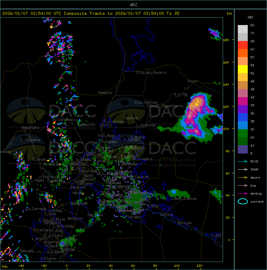Click the 'MENDOZA' city label
Image resolution: width=267 pixels, height=270 pixels.
pos(78,164)
